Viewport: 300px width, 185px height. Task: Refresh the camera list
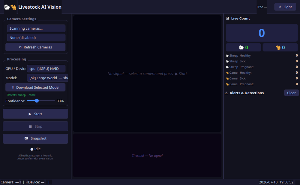[35, 47]
